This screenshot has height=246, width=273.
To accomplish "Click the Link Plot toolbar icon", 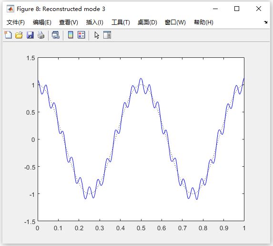I will tap(56, 35).
